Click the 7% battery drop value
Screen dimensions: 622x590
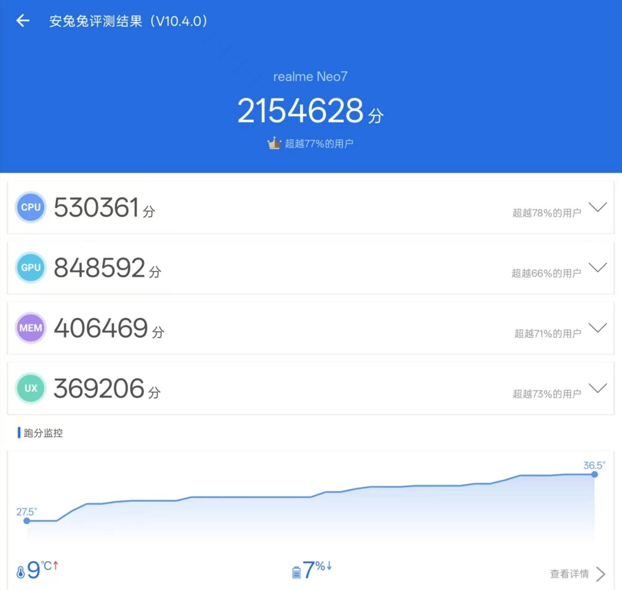click(317, 570)
